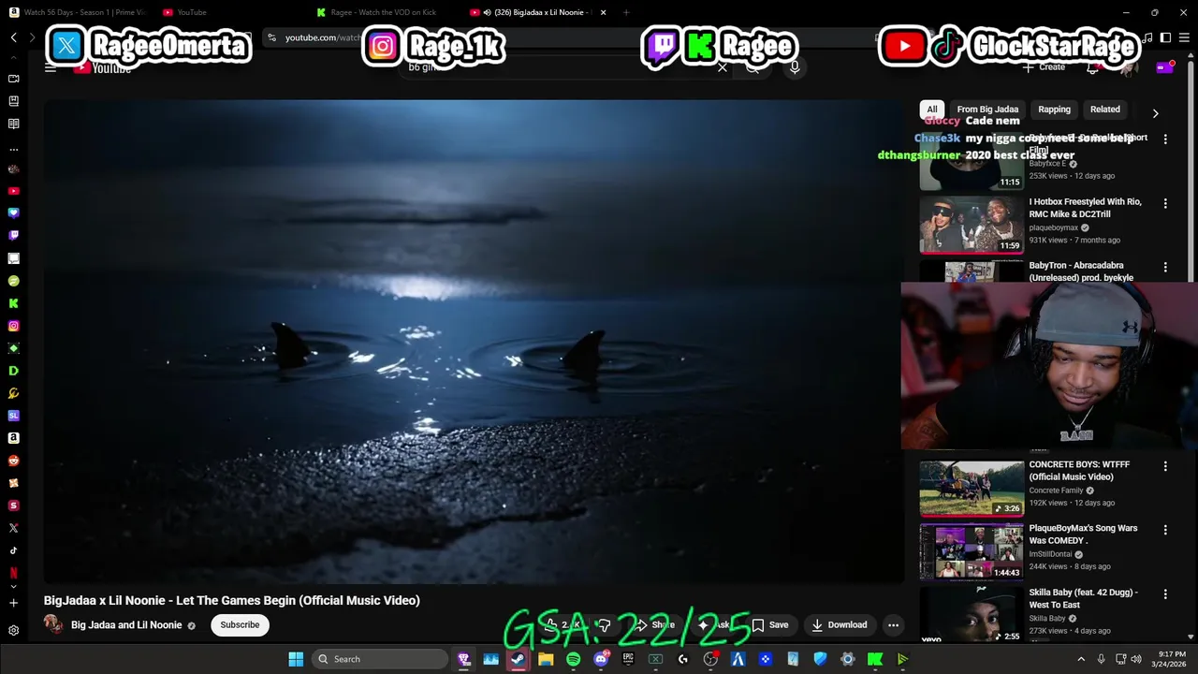Image resolution: width=1198 pixels, height=674 pixels.
Task: Open browser sidebar settings gear
Action: [x=13, y=631]
